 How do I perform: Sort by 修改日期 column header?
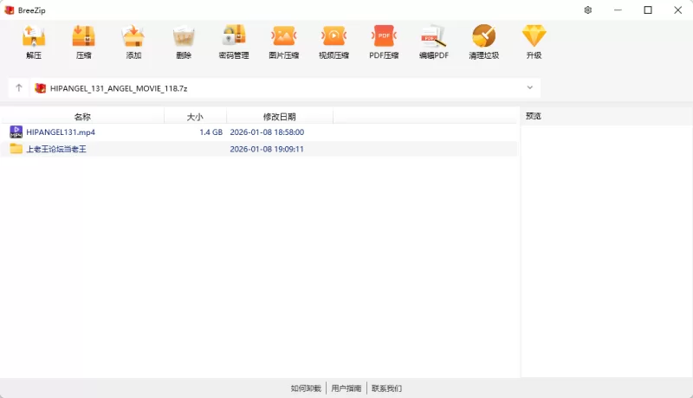(x=279, y=117)
